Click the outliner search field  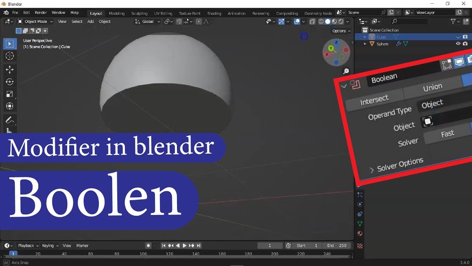(409, 21)
